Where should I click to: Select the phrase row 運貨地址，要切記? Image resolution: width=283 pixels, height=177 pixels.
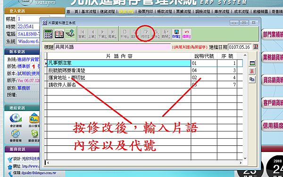pyautogui.click(x=119, y=78)
